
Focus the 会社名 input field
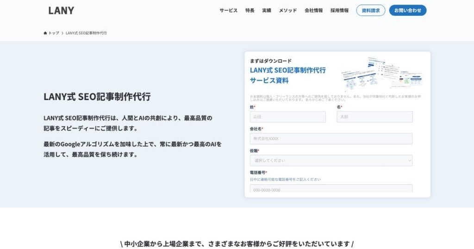click(x=331, y=139)
